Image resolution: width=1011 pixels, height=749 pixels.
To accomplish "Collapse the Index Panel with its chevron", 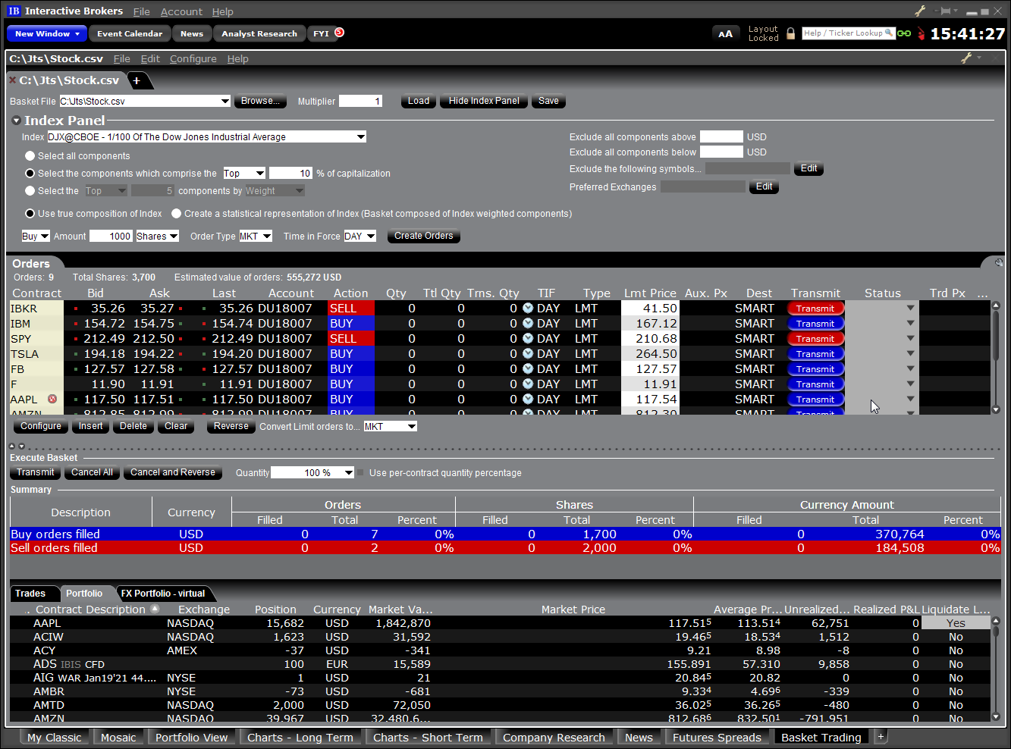I will click(16, 120).
